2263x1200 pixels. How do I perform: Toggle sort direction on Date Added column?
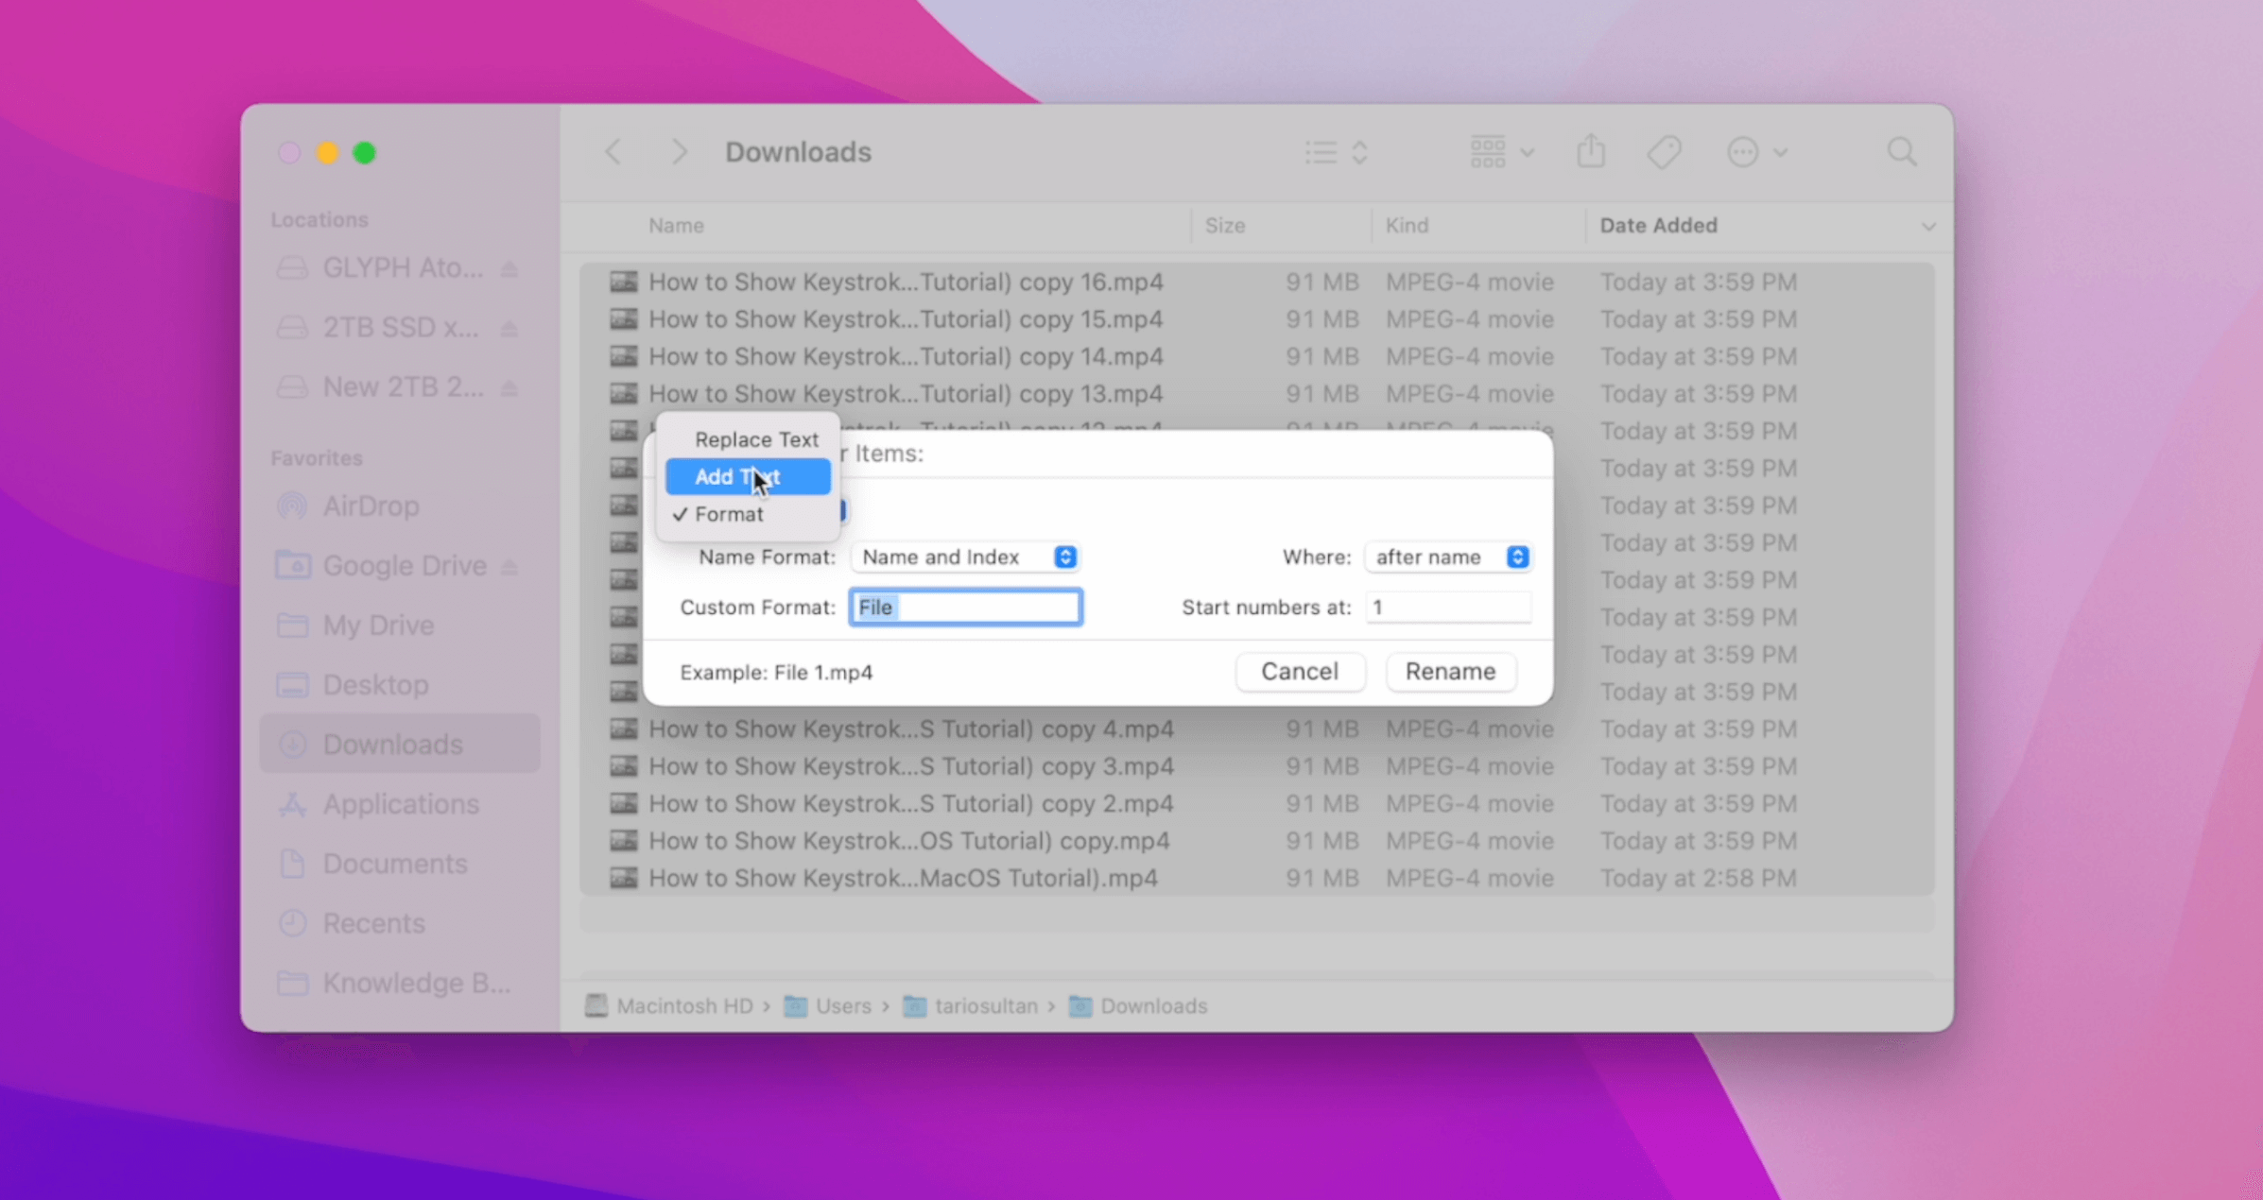(1928, 226)
